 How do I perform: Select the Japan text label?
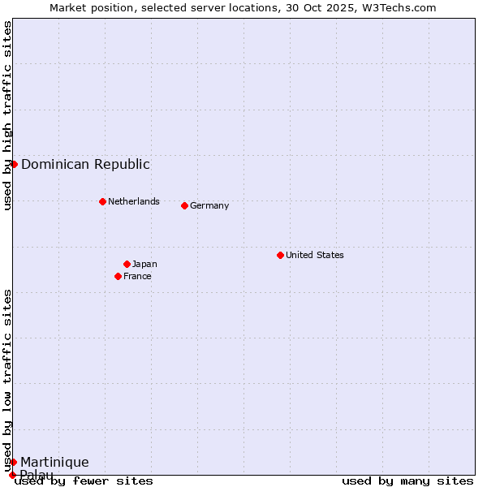tap(144, 264)
